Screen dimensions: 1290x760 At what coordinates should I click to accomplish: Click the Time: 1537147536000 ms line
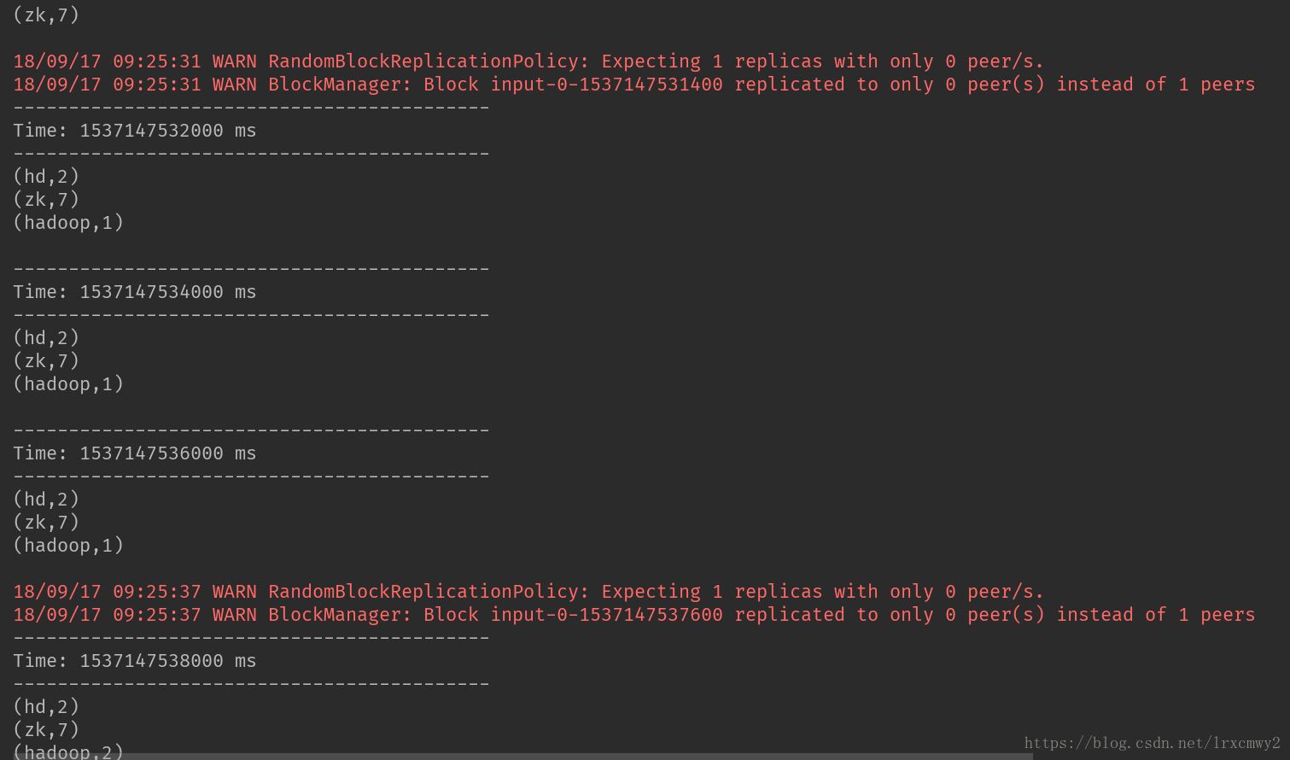pyautogui.click(x=134, y=453)
